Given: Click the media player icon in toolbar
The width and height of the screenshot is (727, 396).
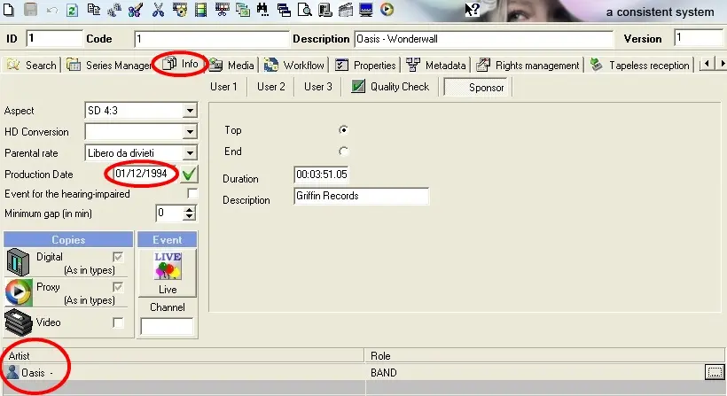Looking at the screenshot, I should pos(387,11).
